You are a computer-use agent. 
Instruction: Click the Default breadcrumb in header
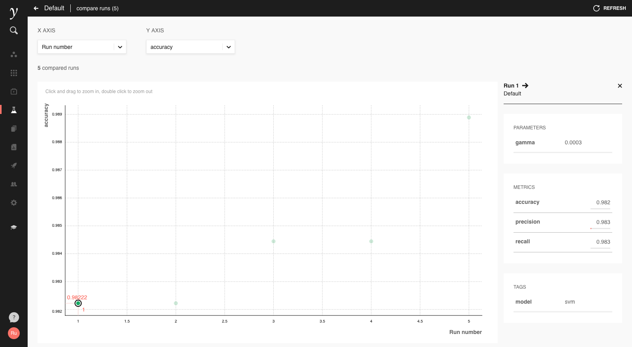point(54,8)
